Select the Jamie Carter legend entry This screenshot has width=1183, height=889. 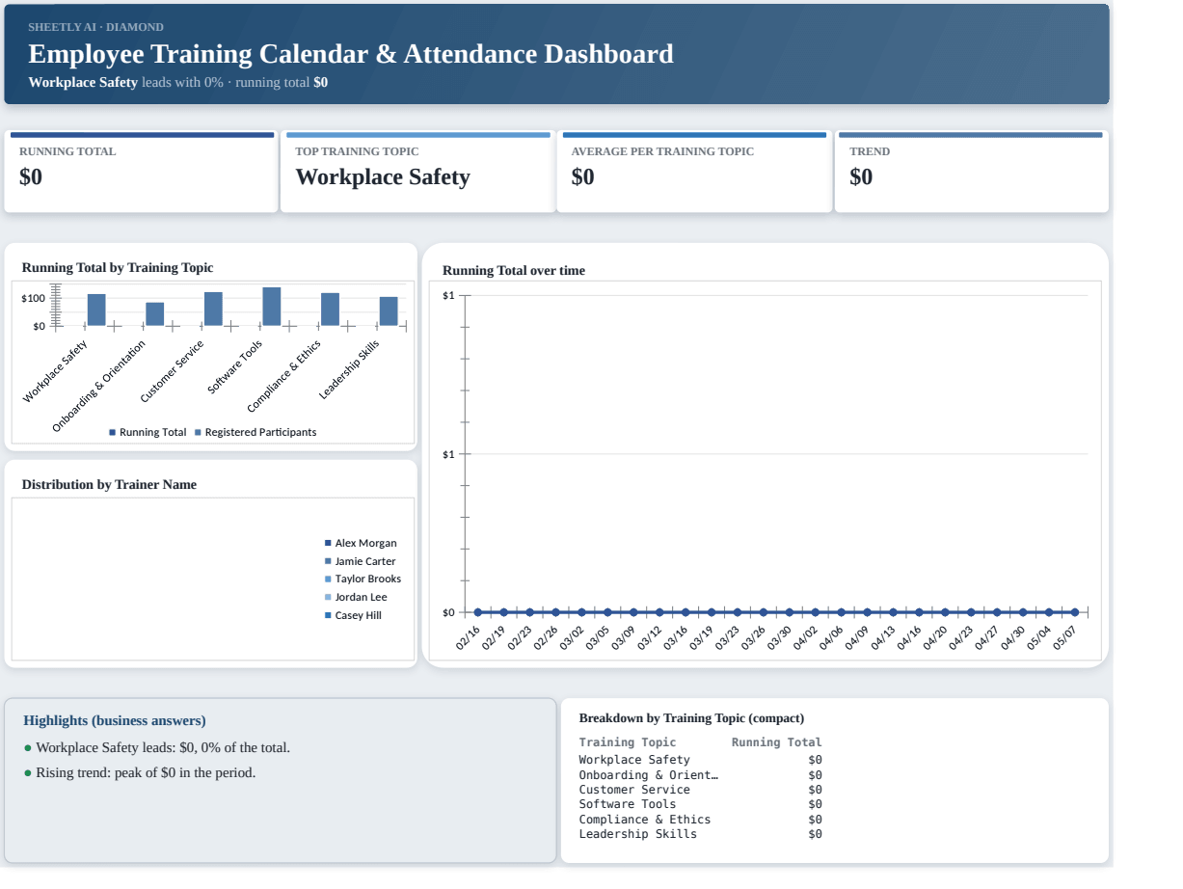point(360,561)
